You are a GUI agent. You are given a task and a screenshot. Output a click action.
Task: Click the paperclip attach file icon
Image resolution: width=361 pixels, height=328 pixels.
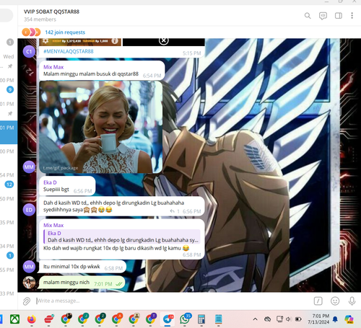tap(27, 301)
